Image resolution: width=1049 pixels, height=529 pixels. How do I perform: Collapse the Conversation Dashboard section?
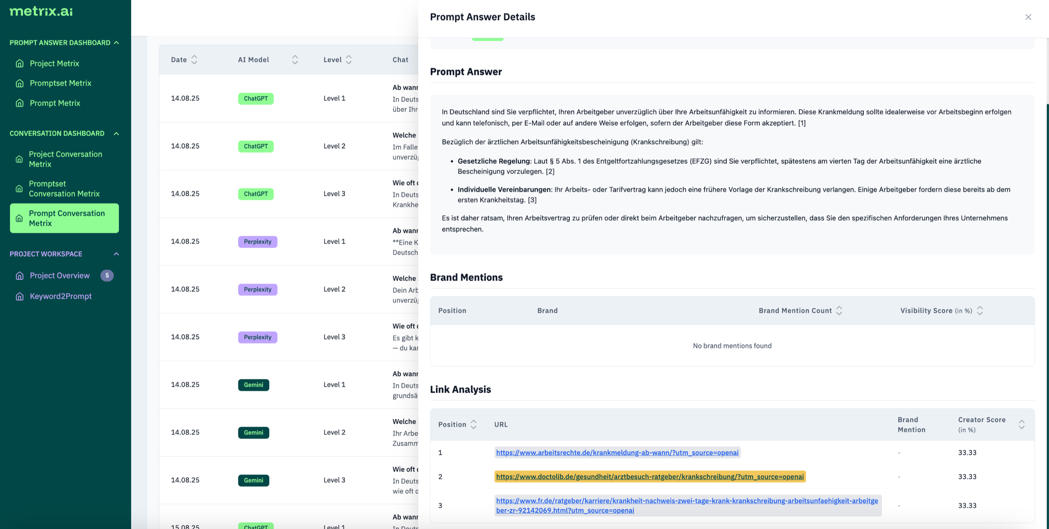116,133
